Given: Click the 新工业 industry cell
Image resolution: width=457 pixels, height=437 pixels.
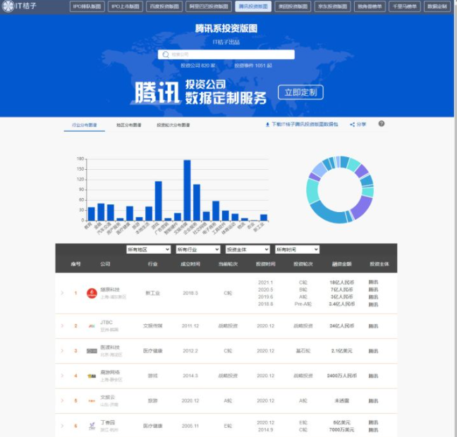Looking at the screenshot, I should (153, 293).
